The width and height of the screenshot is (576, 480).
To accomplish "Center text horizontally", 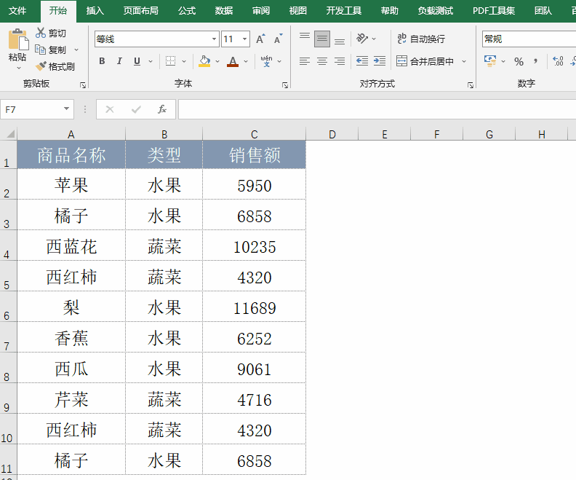I will click(x=322, y=61).
